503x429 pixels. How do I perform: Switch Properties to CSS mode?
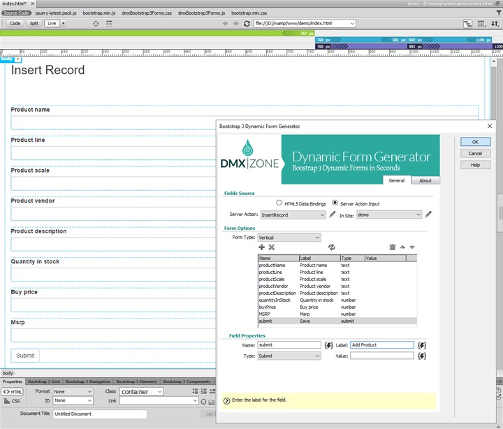coord(12,401)
